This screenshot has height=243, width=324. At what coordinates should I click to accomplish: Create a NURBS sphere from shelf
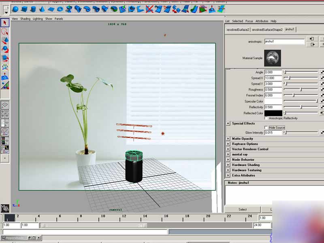tap(15, 9)
